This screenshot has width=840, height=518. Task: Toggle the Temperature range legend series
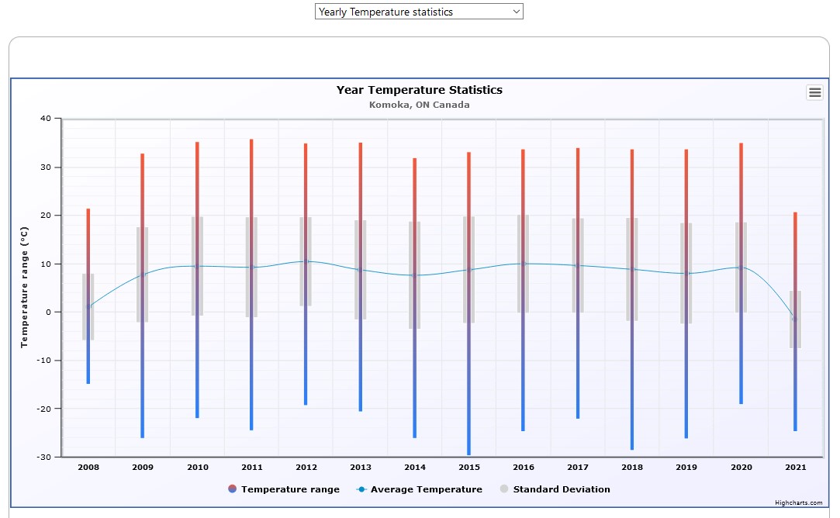click(290, 489)
